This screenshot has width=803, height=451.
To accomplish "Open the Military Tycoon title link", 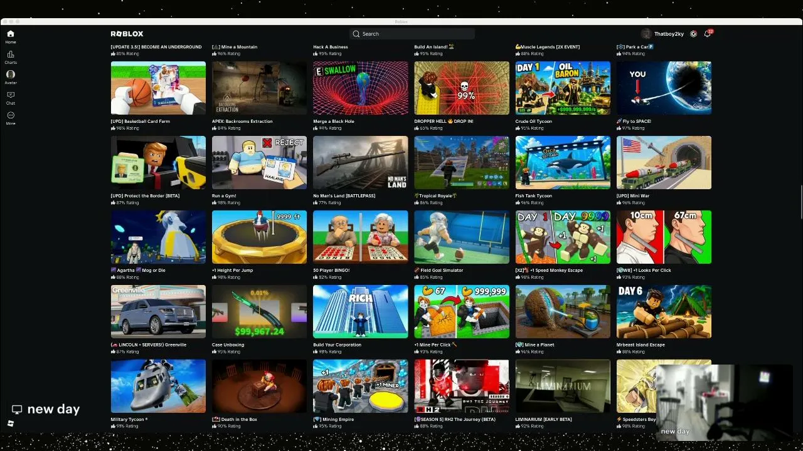I will tap(129, 420).
